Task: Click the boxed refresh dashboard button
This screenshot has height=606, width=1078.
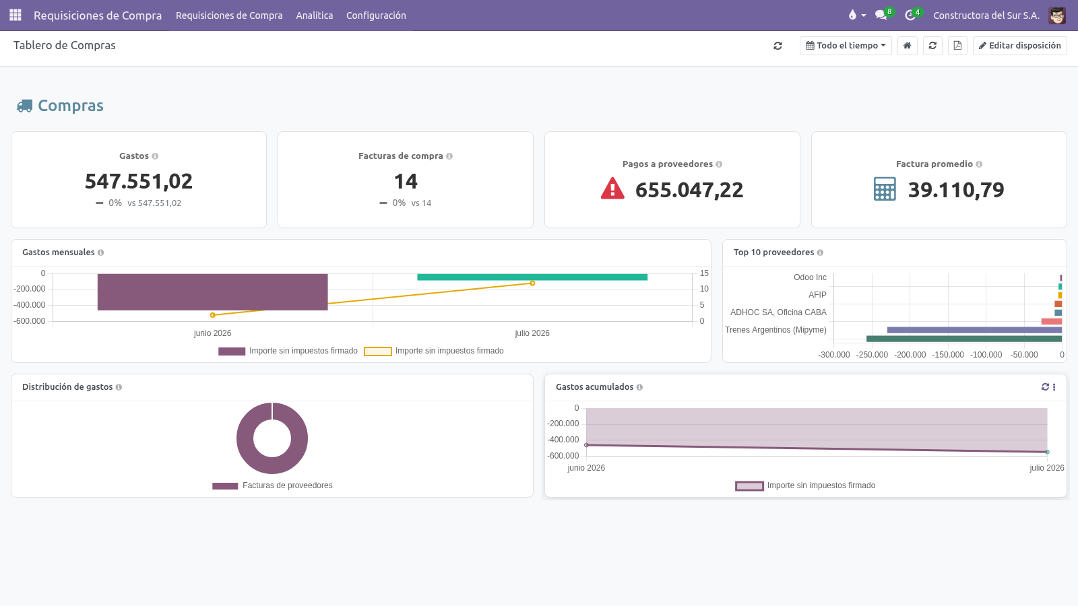Action: (x=932, y=46)
